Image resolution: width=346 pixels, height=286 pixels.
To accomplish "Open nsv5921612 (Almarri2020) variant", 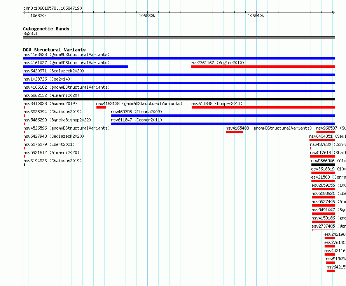I will (51, 153).
